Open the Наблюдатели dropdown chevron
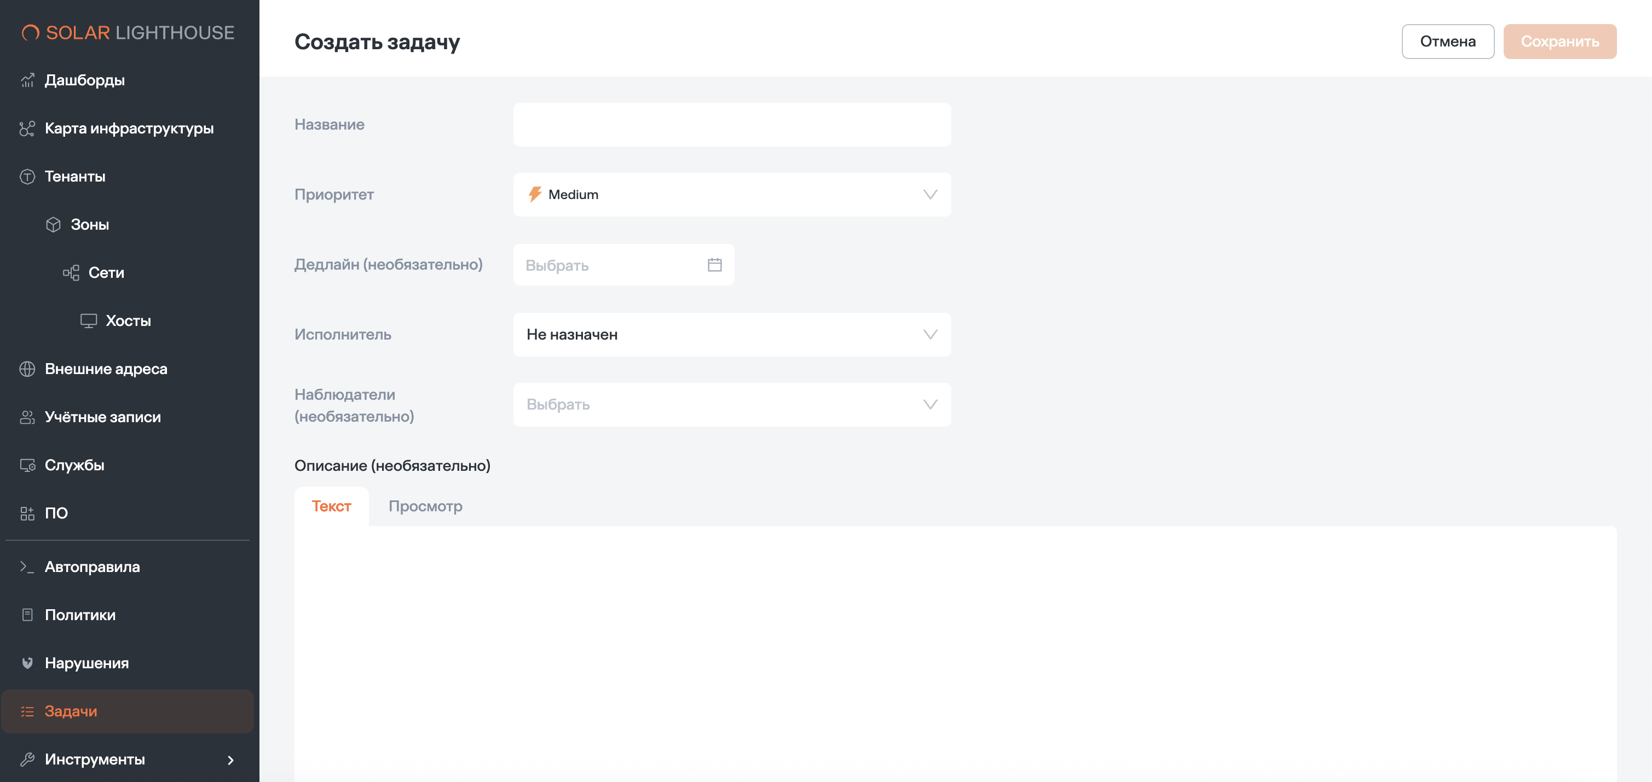This screenshot has width=1652, height=782. tap(930, 404)
